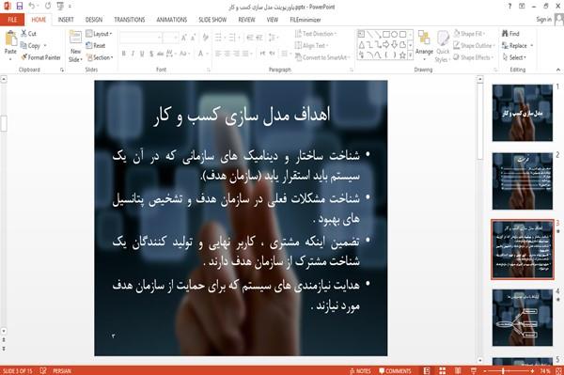Open the Shape Outline dropdown
The width and height of the screenshot is (564, 375).
coord(474,46)
